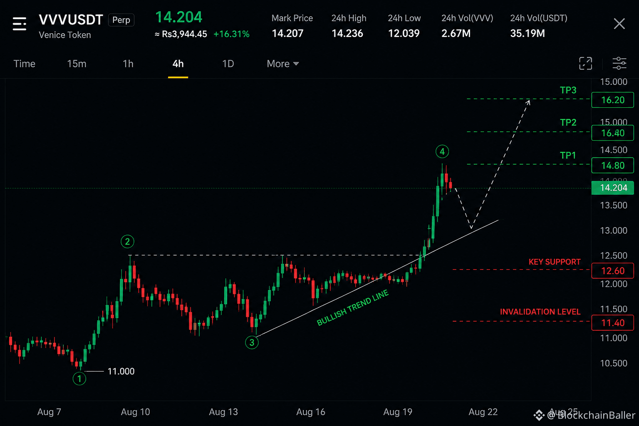The image size is (639, 426).
Task: Click the ≈ Rs3,944.45 converted price
Action: 181,34
